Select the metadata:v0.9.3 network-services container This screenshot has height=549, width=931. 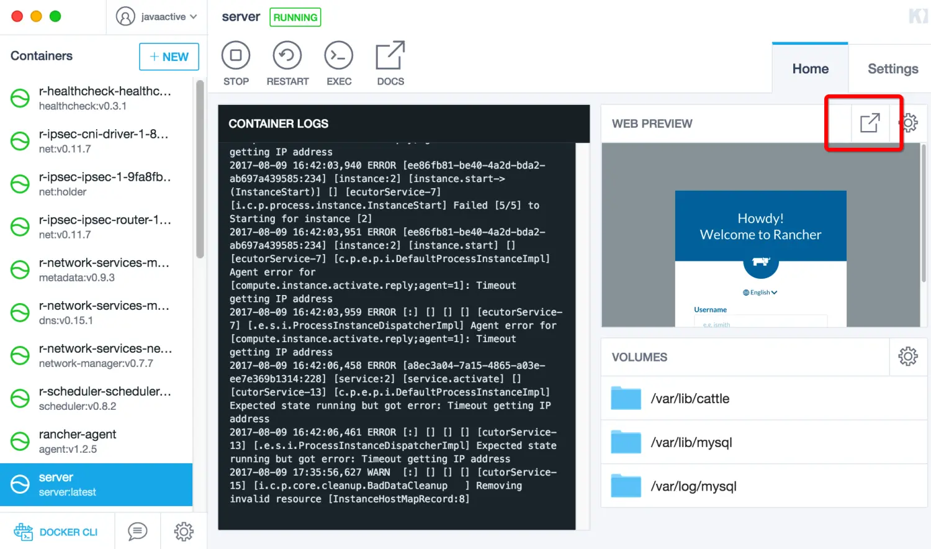(x=96, y=270)
